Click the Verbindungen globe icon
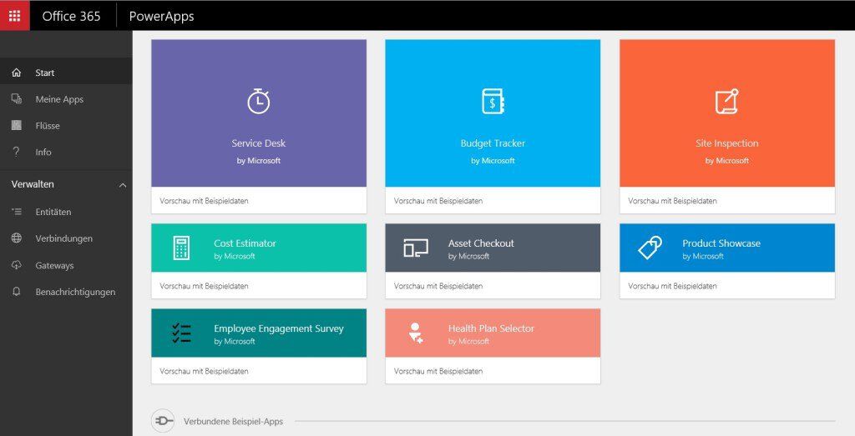 [x=17, y=238]
